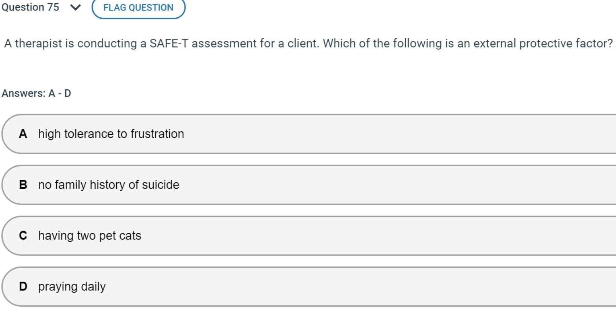
Task: Choose answer C having two pet cats
Action: [309, 236]
